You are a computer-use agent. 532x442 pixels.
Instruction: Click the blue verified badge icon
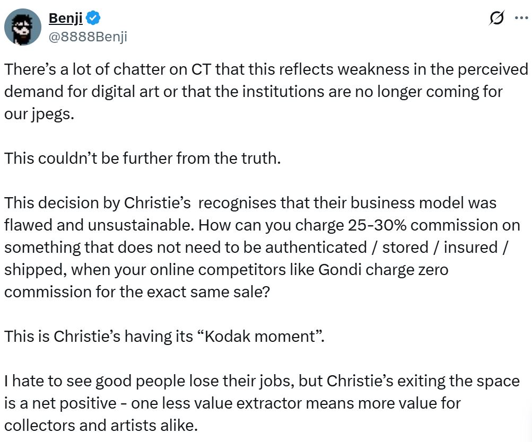pos(93,19)
